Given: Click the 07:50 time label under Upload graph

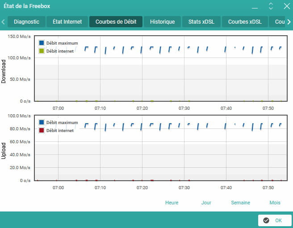Looking at the screenshot, I should 268,188.
